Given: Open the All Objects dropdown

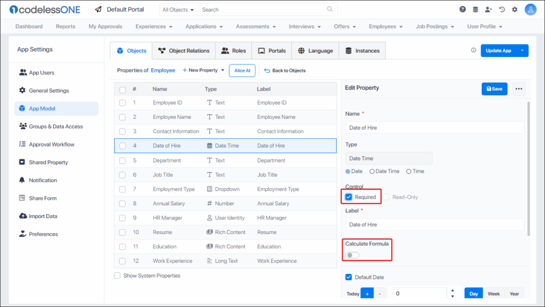Looking at the screenshot, I should point(178,9).
